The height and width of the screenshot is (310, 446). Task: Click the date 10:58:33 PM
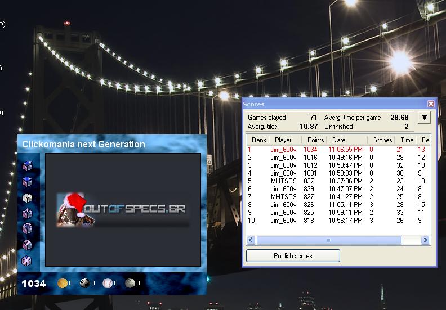[x=345, y=173]
